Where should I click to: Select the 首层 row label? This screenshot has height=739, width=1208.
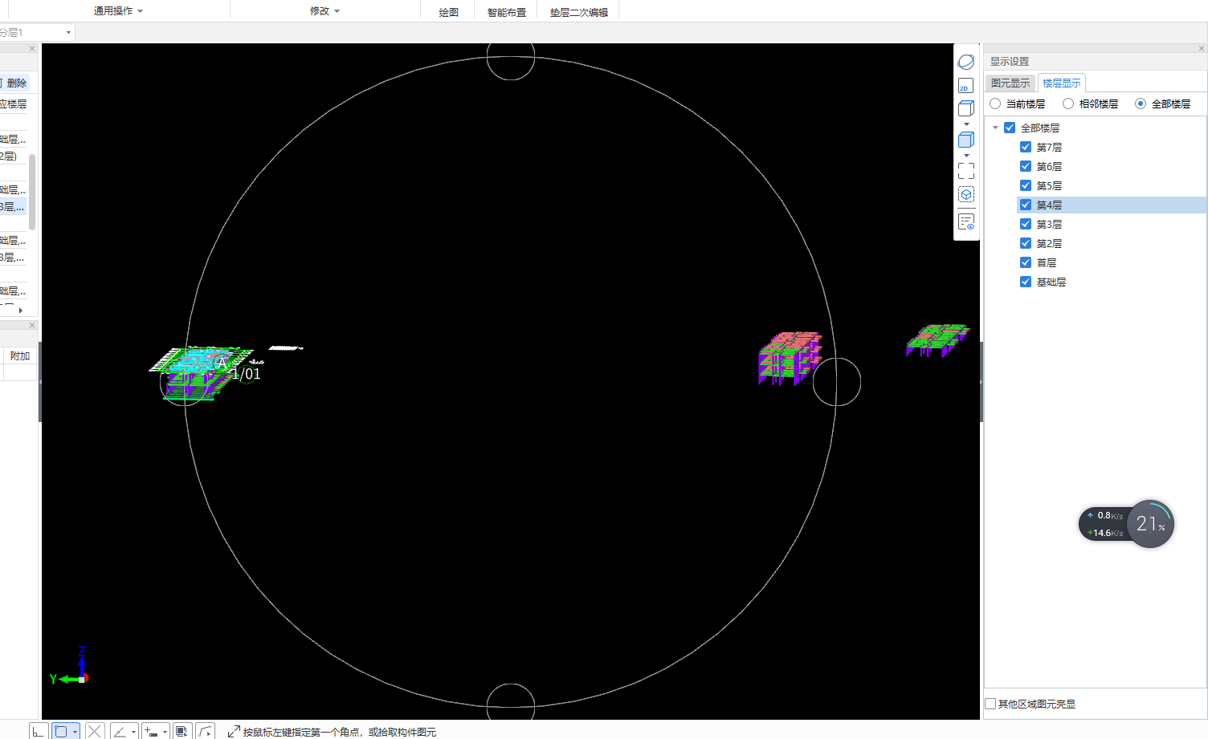[x=1046, y=262]
